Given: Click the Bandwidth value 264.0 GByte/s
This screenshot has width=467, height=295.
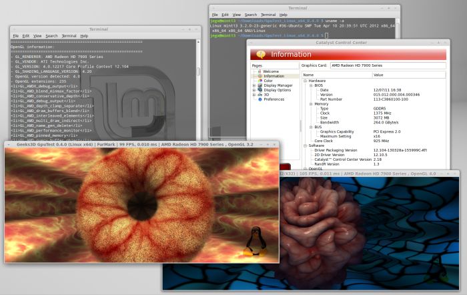Looking at the screenshot, I should (386, 122).
